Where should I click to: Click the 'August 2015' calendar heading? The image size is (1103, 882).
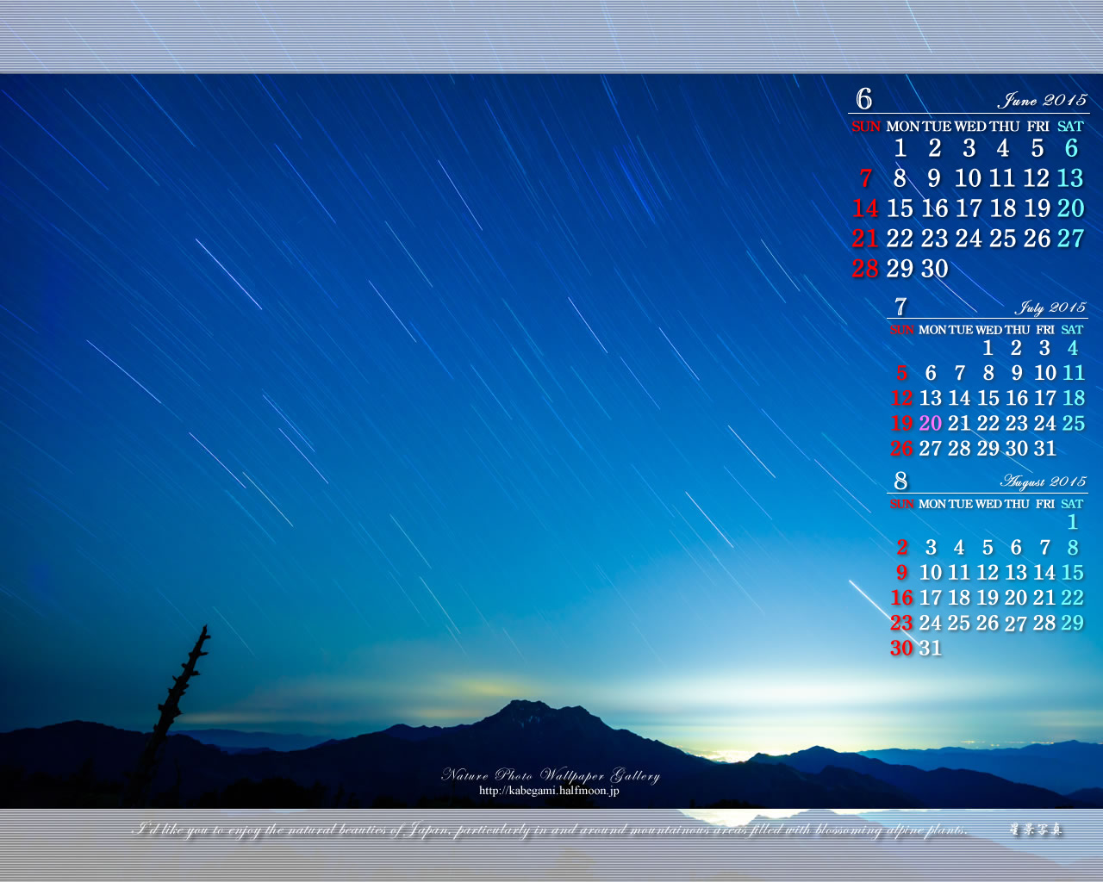tap(1044, 481)
